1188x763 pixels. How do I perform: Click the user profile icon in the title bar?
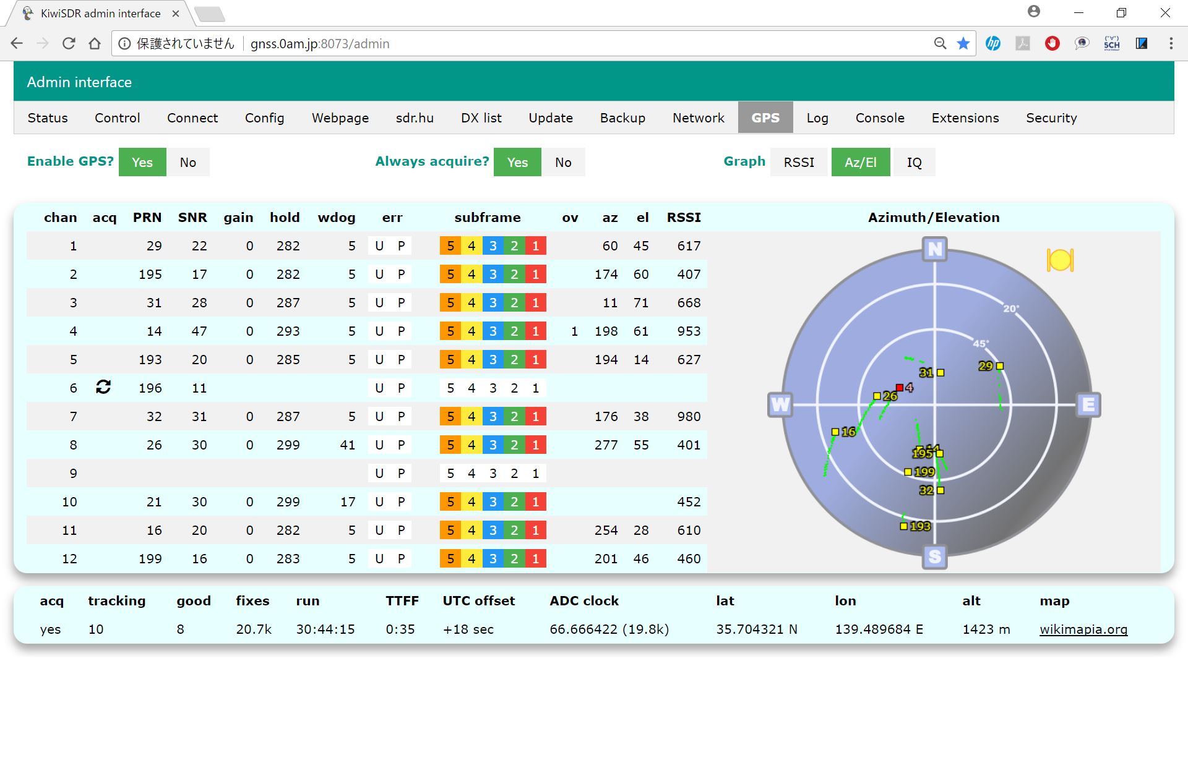tap(1034, 12)
